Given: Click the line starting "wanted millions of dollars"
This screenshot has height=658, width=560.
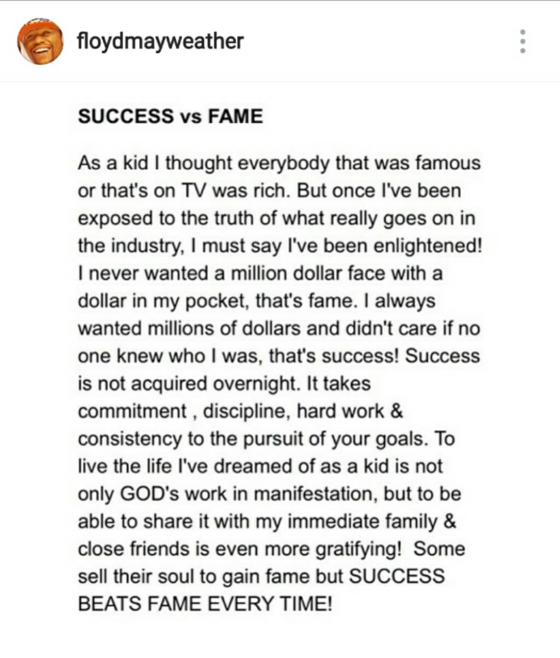Looking at the screenshot, I should tap(278, 328).
